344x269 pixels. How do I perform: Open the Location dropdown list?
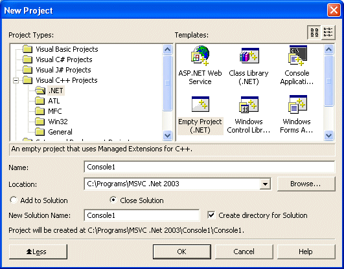pos(265,184)
